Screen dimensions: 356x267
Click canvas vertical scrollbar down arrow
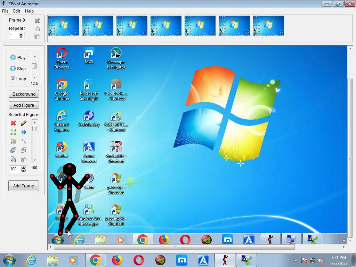(350, 241)
